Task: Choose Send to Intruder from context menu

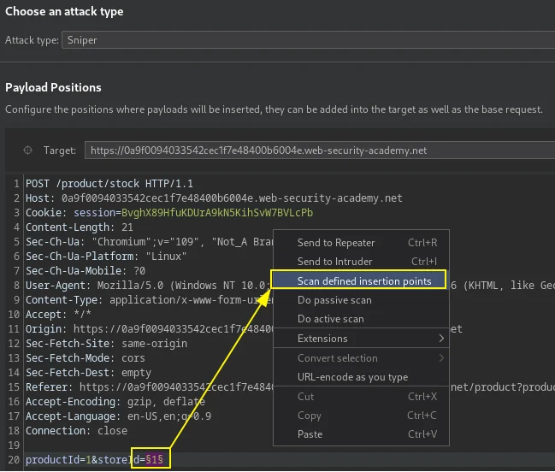Action: click(x=361, y=262)
